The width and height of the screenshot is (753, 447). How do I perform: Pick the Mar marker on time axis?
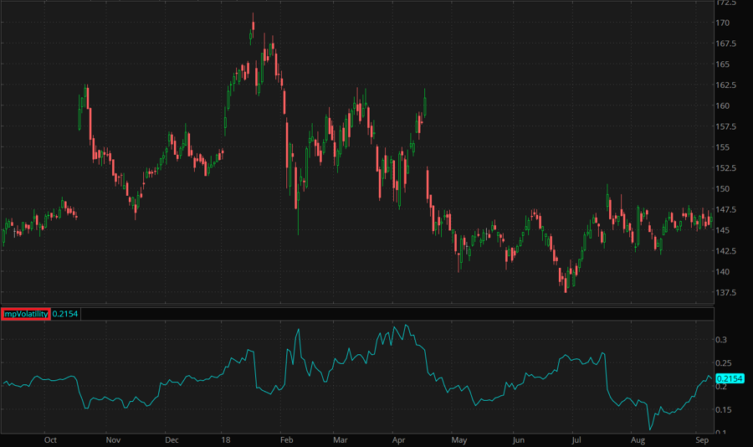pos(341,439)
